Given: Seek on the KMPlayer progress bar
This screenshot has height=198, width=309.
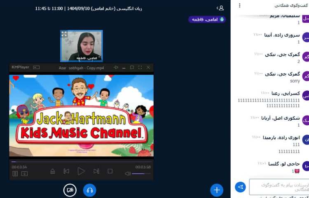Looking at the screenshot, I should tap(81, 162).
